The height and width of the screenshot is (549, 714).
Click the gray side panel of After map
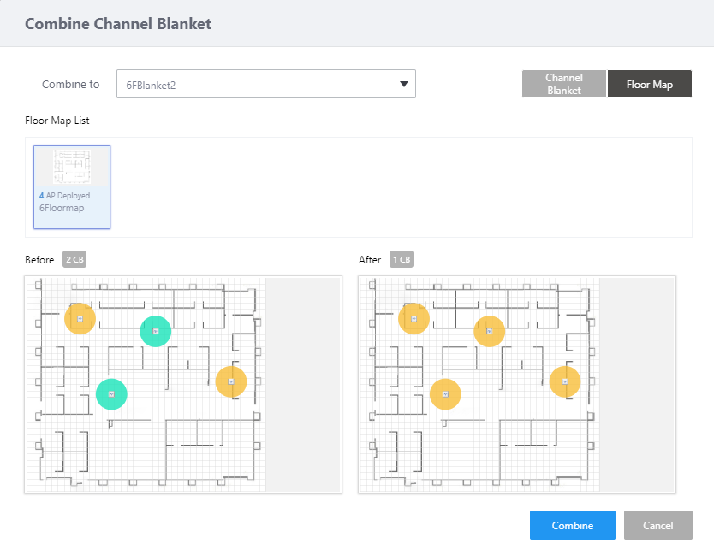pos(637,384)
